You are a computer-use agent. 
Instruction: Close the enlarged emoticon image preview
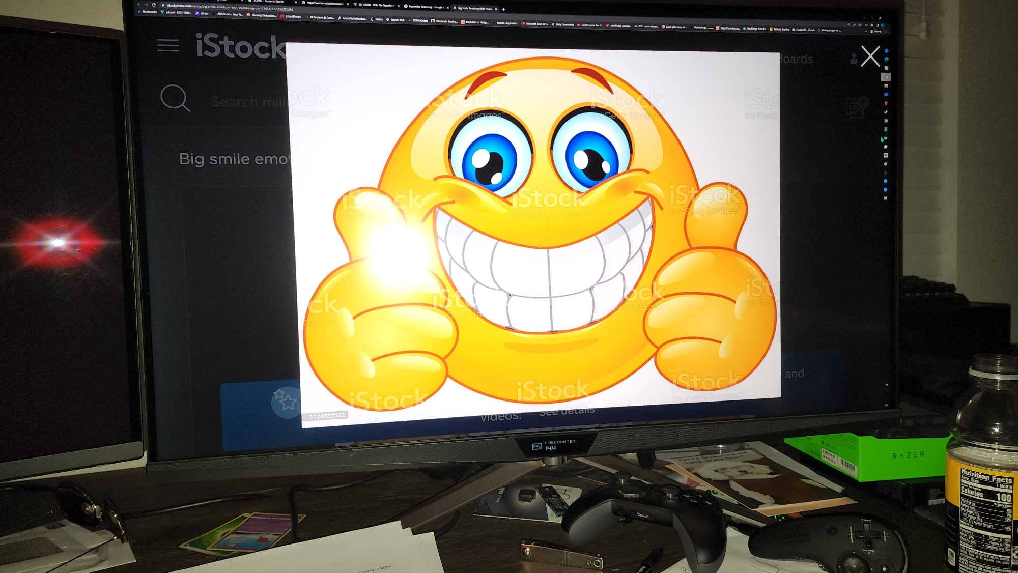[870, 56]
